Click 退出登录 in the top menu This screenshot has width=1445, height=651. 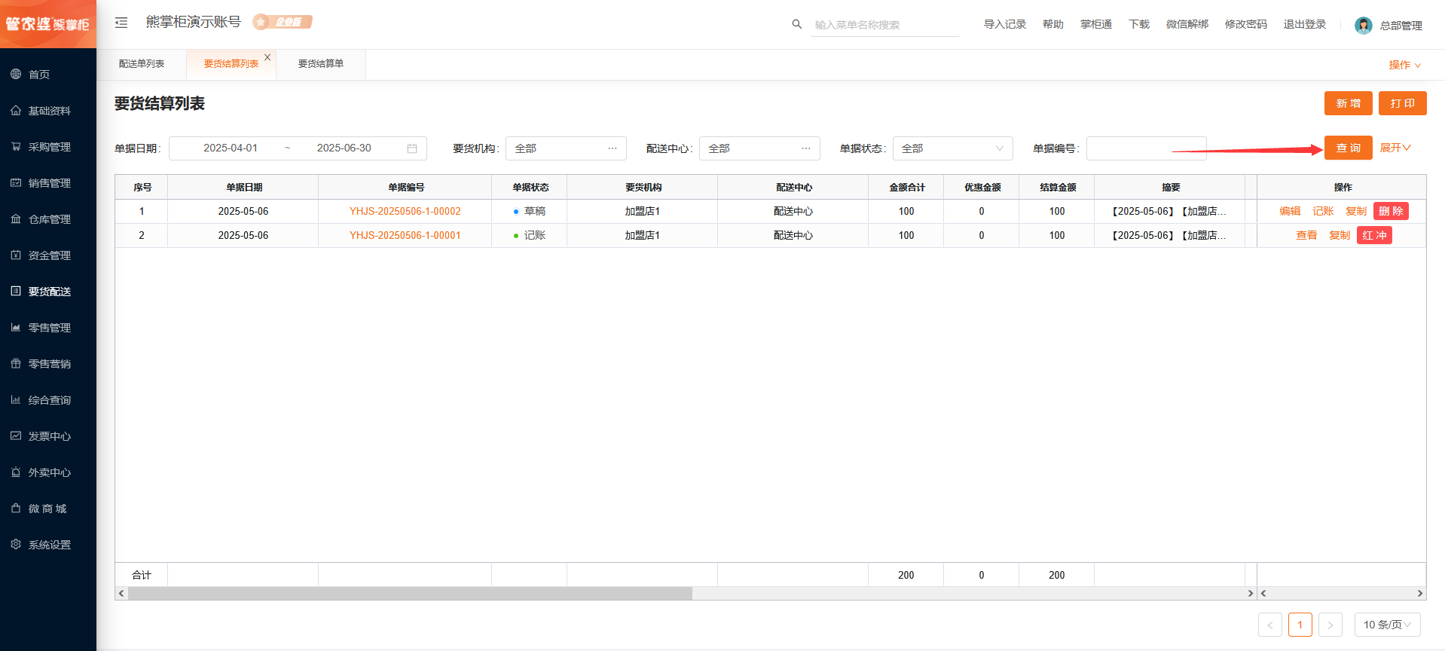coord(1305,24)
